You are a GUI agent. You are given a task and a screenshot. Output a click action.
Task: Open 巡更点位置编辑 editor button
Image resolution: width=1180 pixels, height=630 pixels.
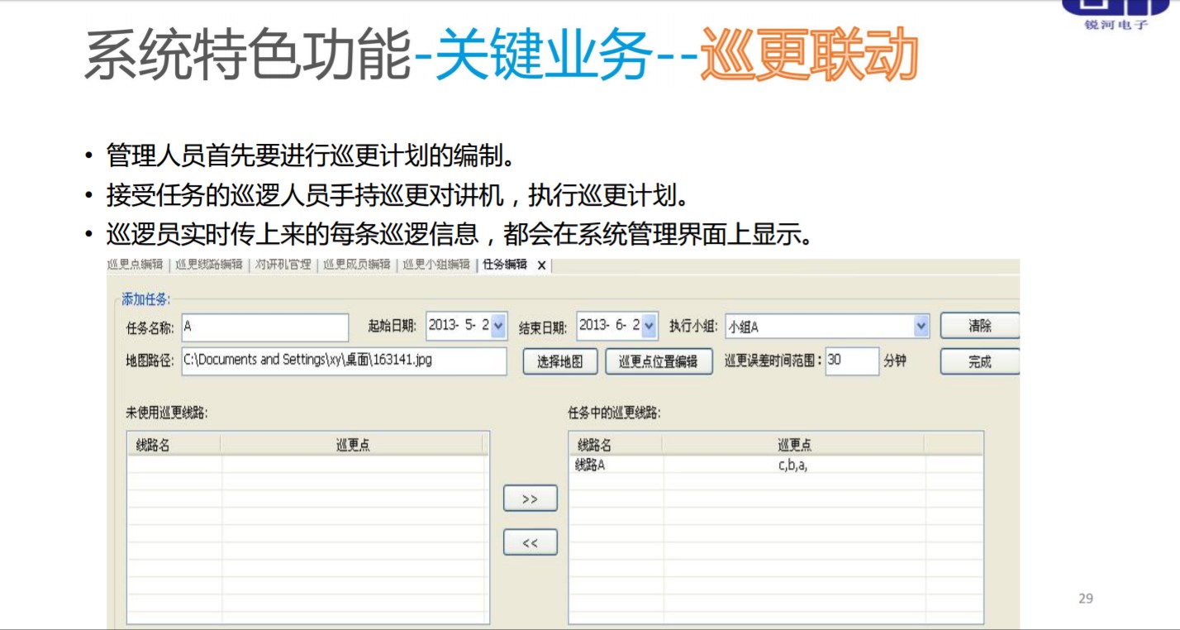click(x=659, y=361)
